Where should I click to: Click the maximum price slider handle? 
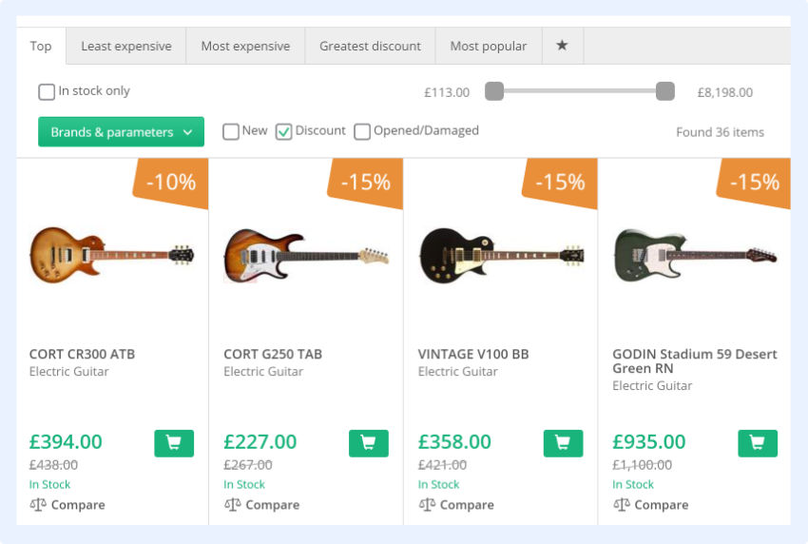coord(665,91)
